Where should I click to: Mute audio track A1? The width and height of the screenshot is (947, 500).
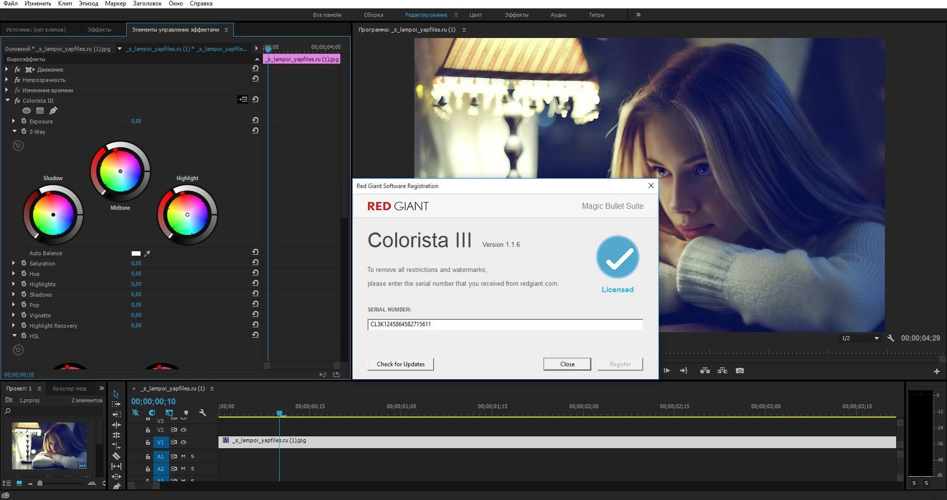[x=183, y=457]
